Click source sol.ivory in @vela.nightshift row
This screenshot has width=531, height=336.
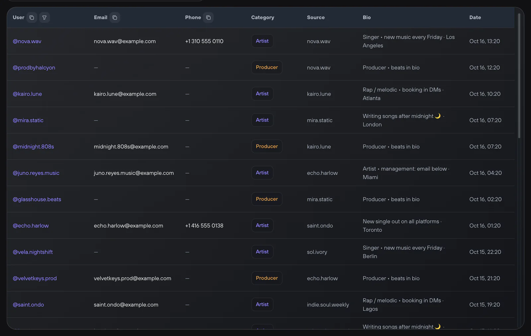[x=317, y=252]
